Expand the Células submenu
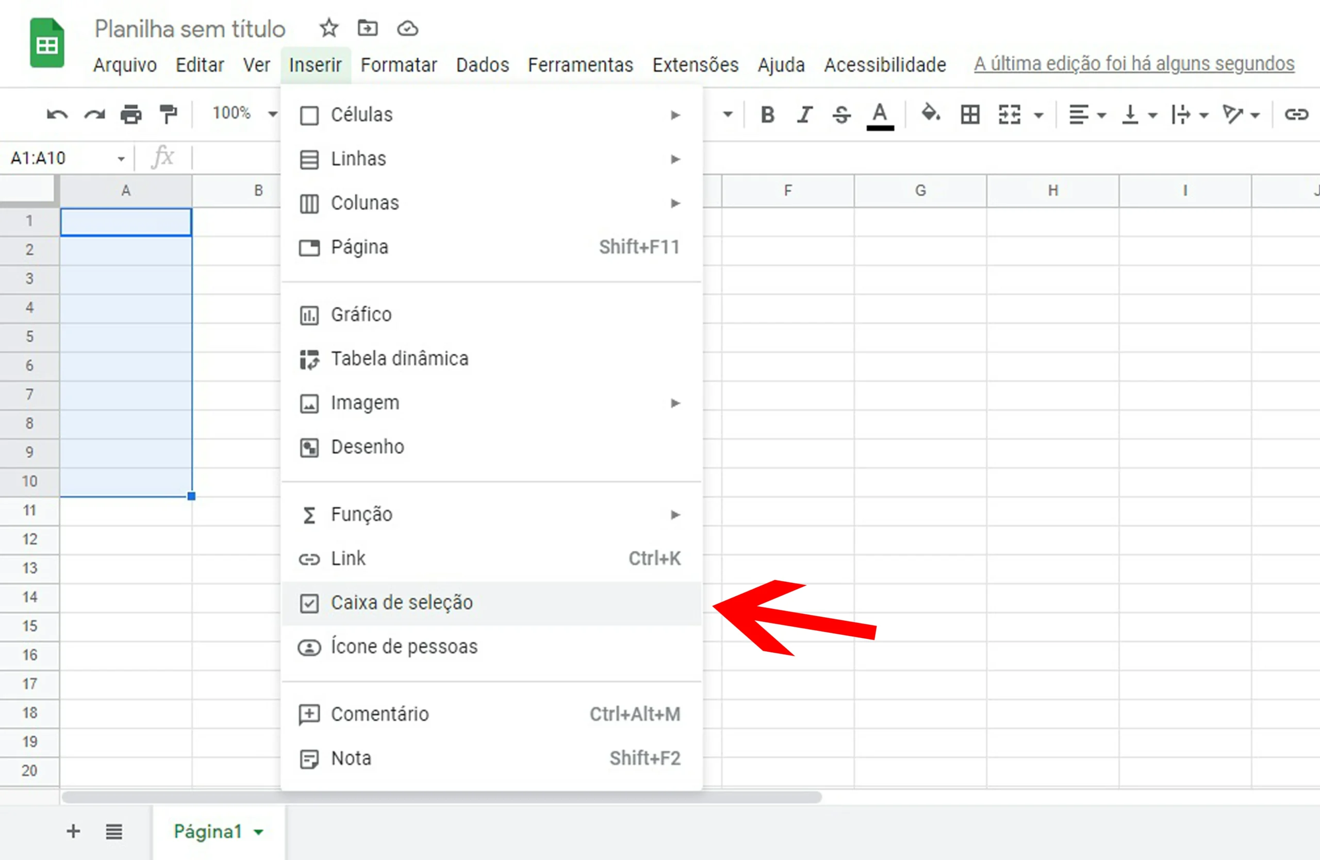This screenshot has height=860, width=1320. 492,115
